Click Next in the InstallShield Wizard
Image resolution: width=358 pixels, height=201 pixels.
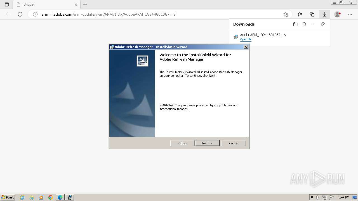207,143
